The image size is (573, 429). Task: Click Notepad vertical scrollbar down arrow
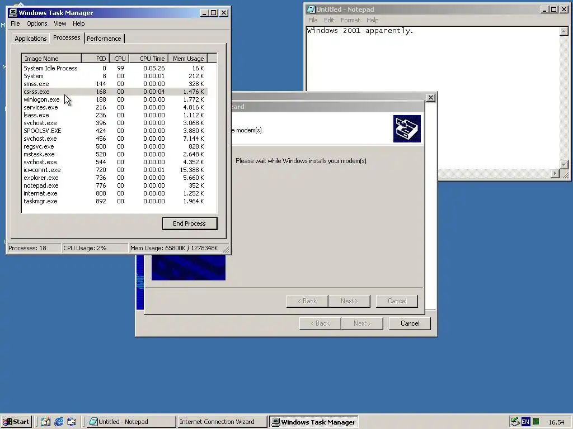click(564, 165)
